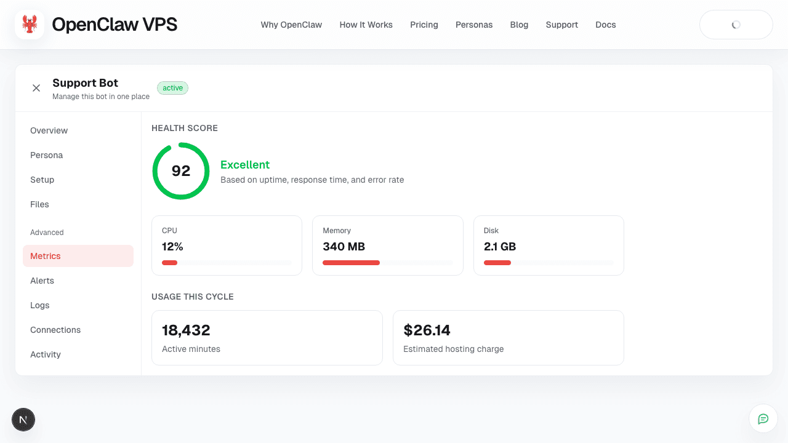Open the Connections section
The height and width of the screenshot is (443, 788).
(55, 330)
